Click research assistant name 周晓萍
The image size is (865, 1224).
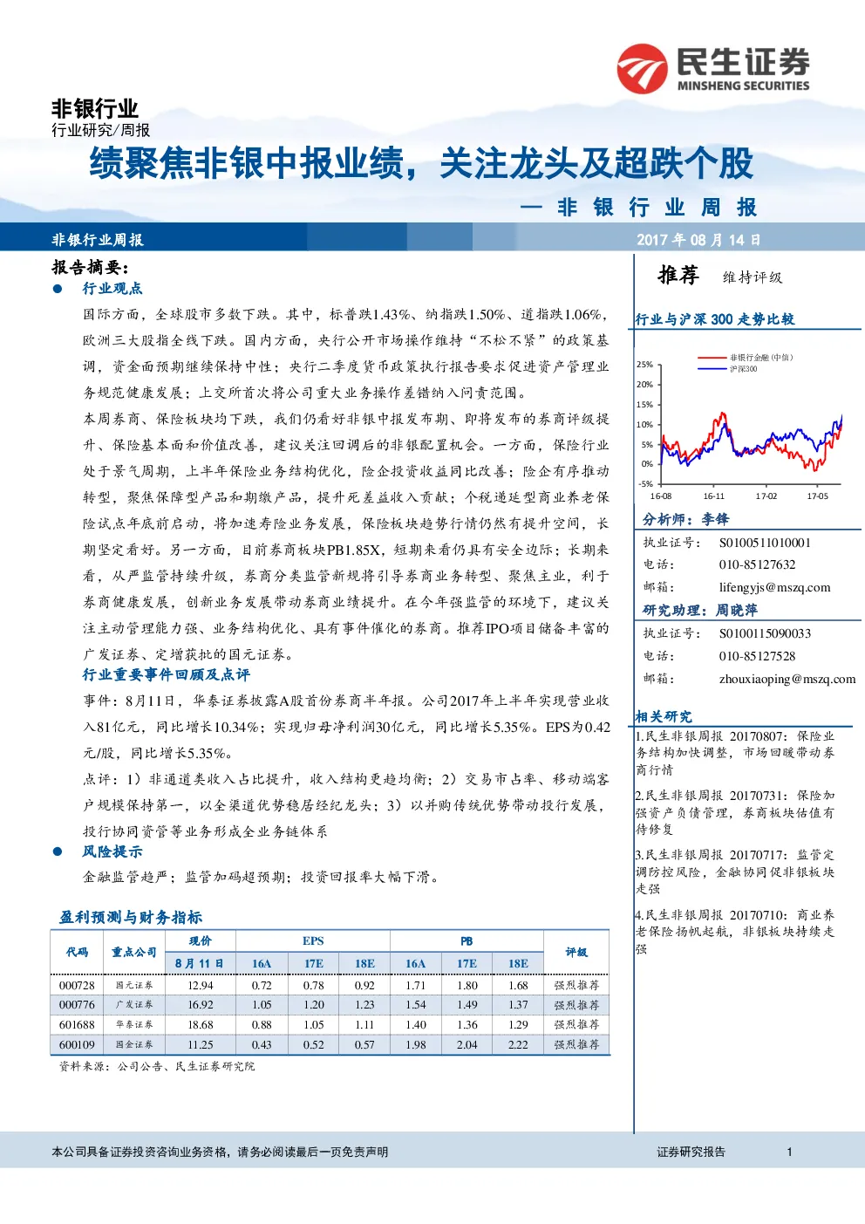737,610
